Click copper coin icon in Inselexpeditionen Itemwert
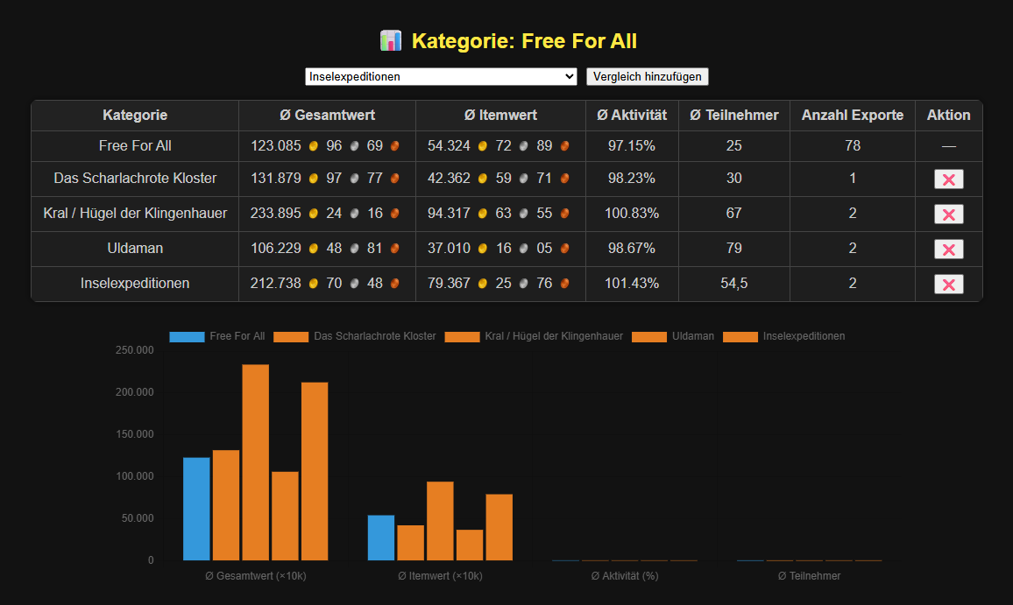Viewport: 1013px width, 605px height. [x=564, y=284]
